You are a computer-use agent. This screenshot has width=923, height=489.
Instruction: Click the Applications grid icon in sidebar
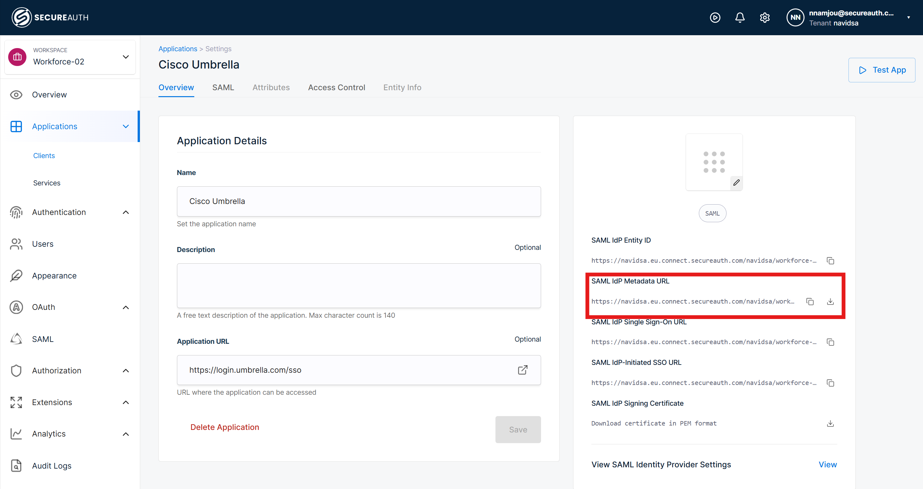click(16, 126)
